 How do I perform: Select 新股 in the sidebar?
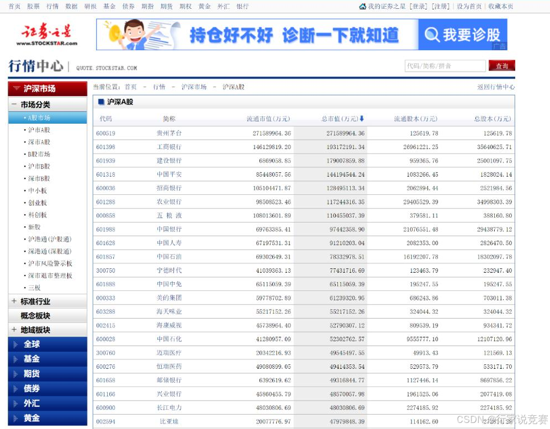point(34,227)
